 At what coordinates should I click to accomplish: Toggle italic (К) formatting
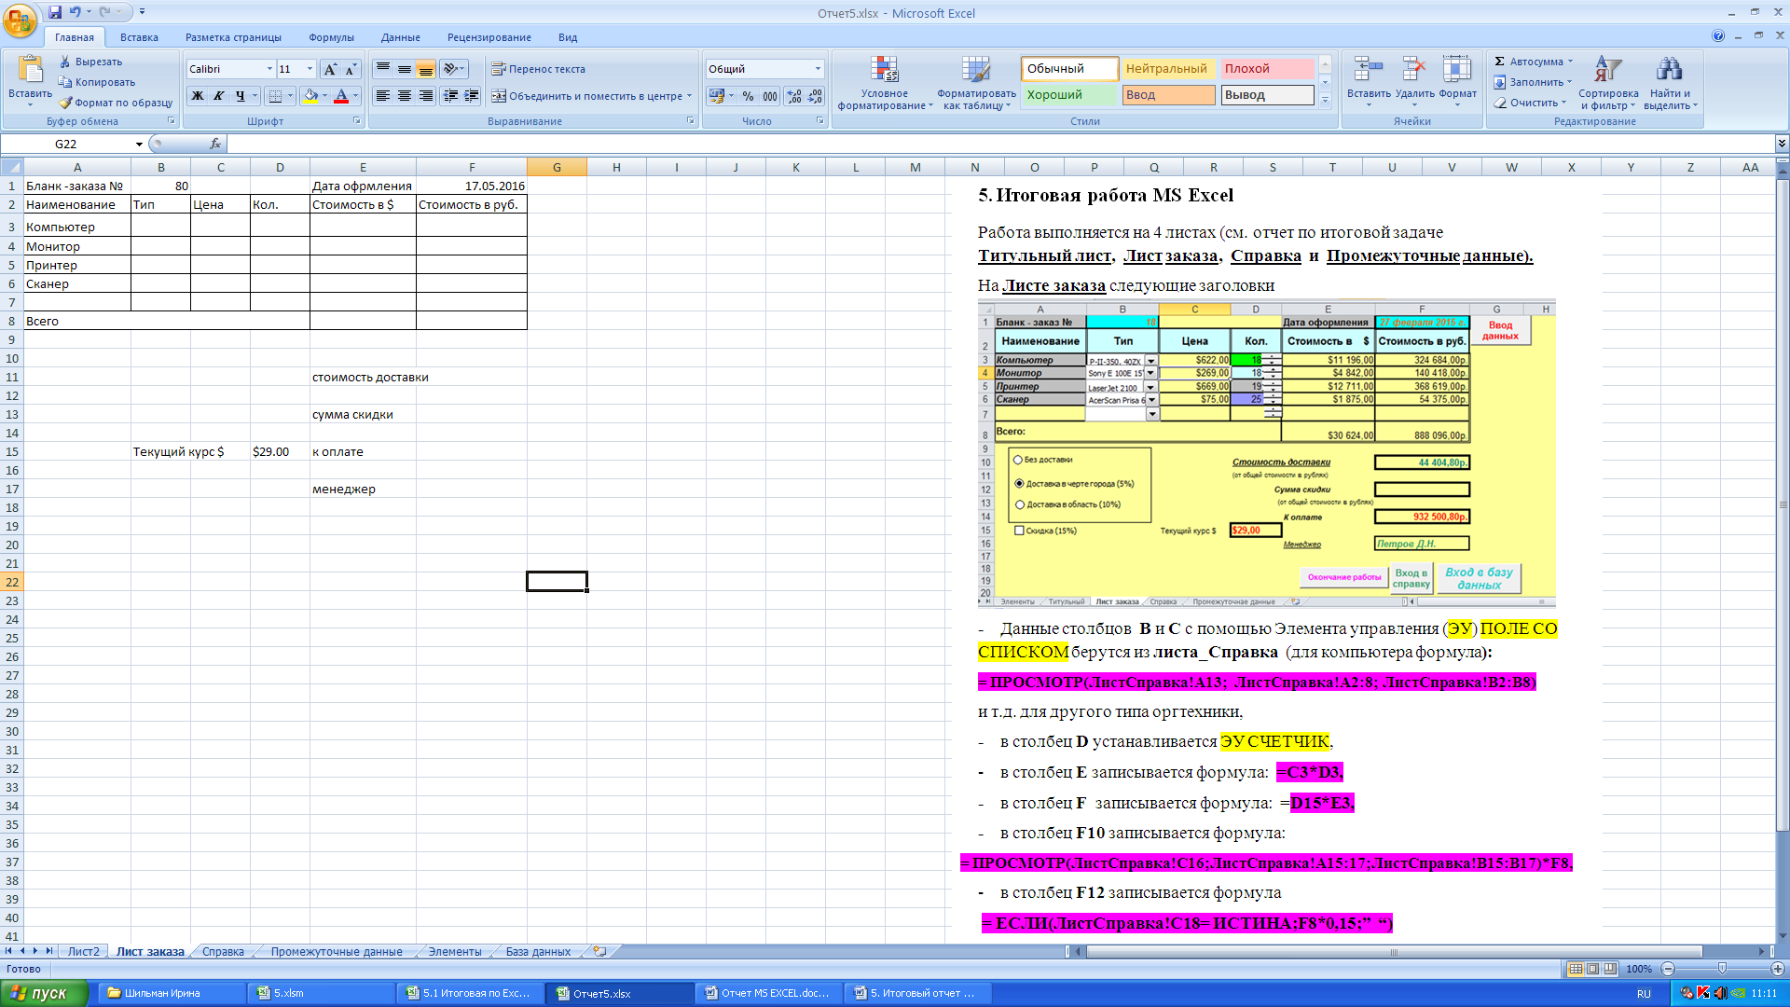click(218, 96)
